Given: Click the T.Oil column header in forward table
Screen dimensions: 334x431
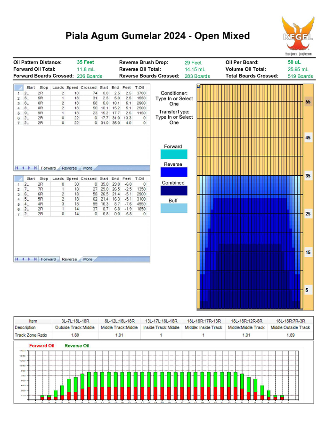Looking at the screenshot, I should coord(140,88).
